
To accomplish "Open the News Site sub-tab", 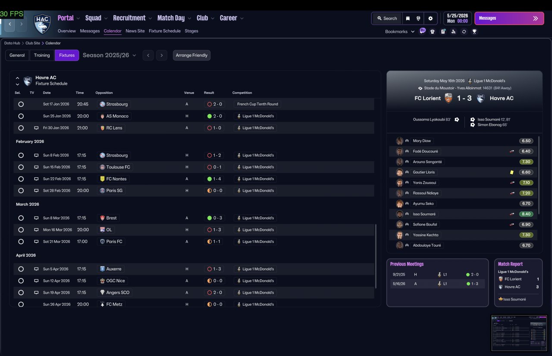I will (x=135, y=31).
